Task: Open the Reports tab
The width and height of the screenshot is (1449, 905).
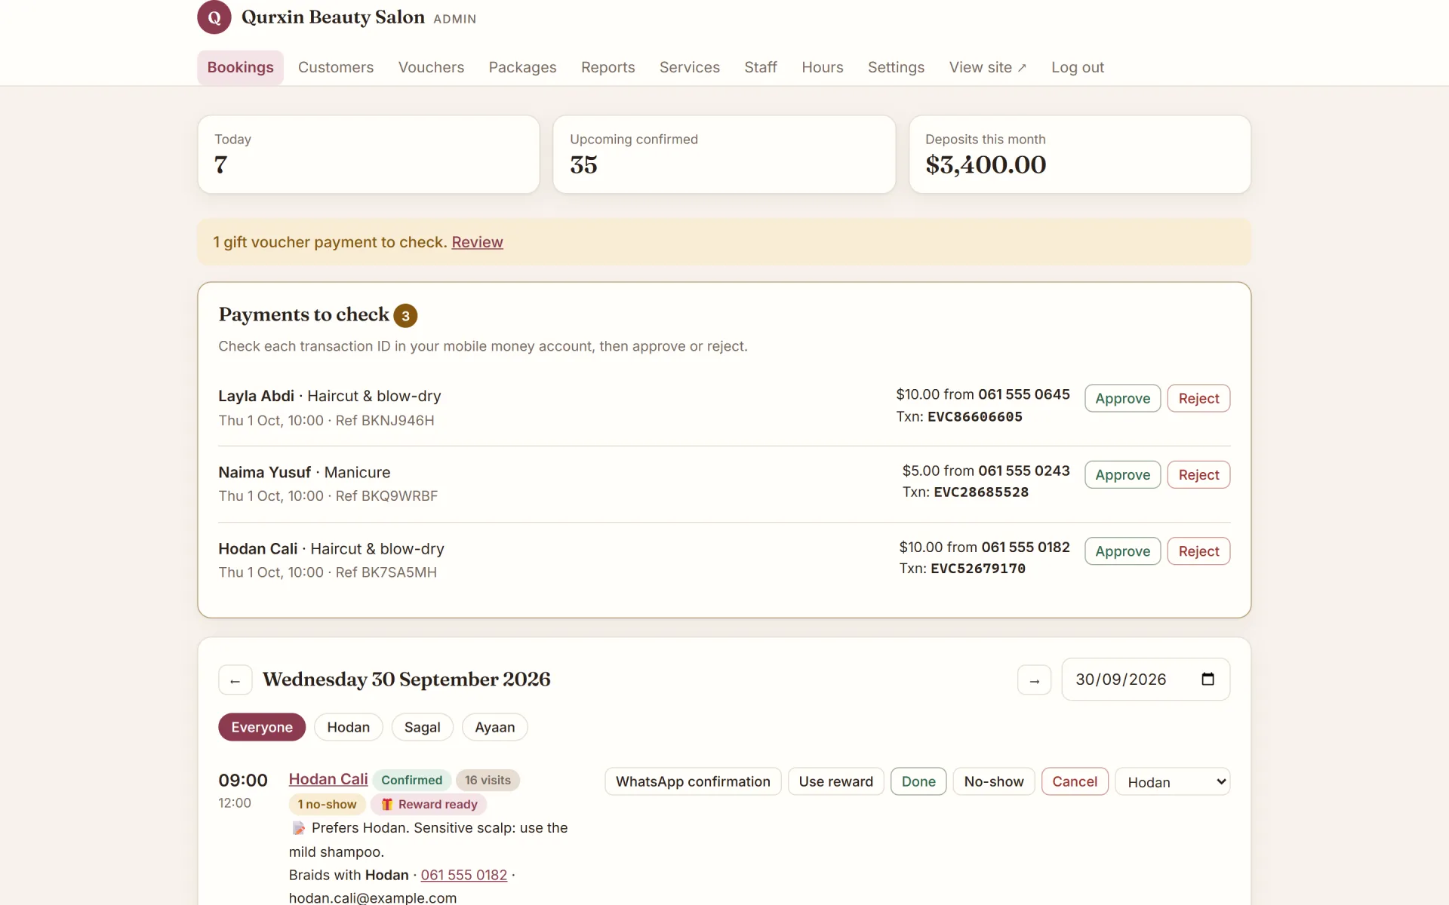Action: 608,67
